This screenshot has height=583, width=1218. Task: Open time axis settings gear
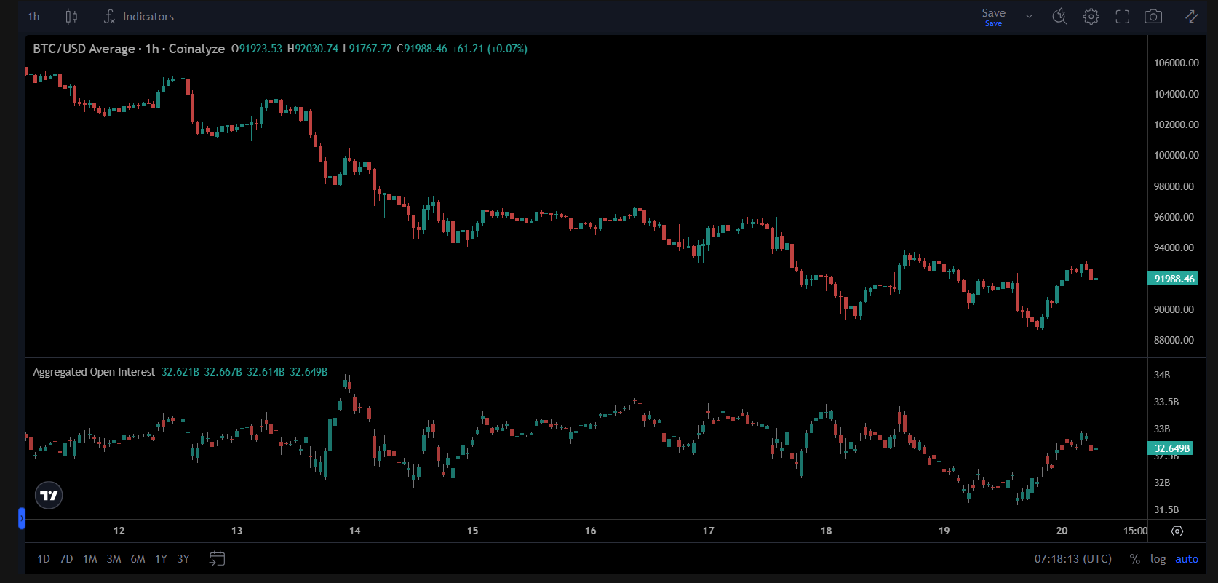[1177, 531]
